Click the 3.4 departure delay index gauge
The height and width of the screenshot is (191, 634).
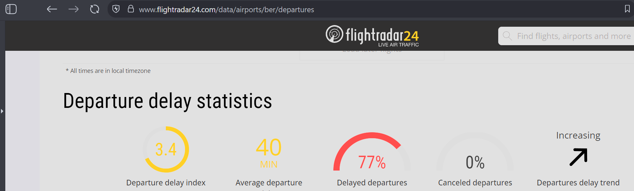coord(166,149)
